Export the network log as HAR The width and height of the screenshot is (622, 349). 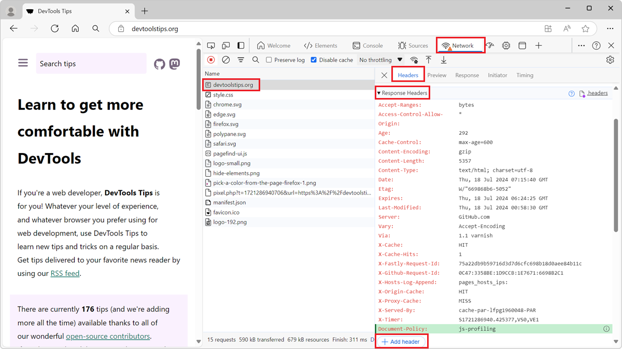443,60
